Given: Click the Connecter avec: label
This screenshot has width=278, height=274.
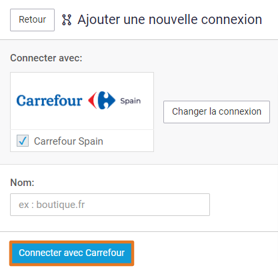Looking at the screenshot, I should [46, 58].
